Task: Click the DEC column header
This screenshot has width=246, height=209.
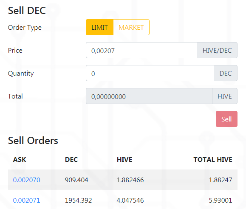Action: click(71, 160)
